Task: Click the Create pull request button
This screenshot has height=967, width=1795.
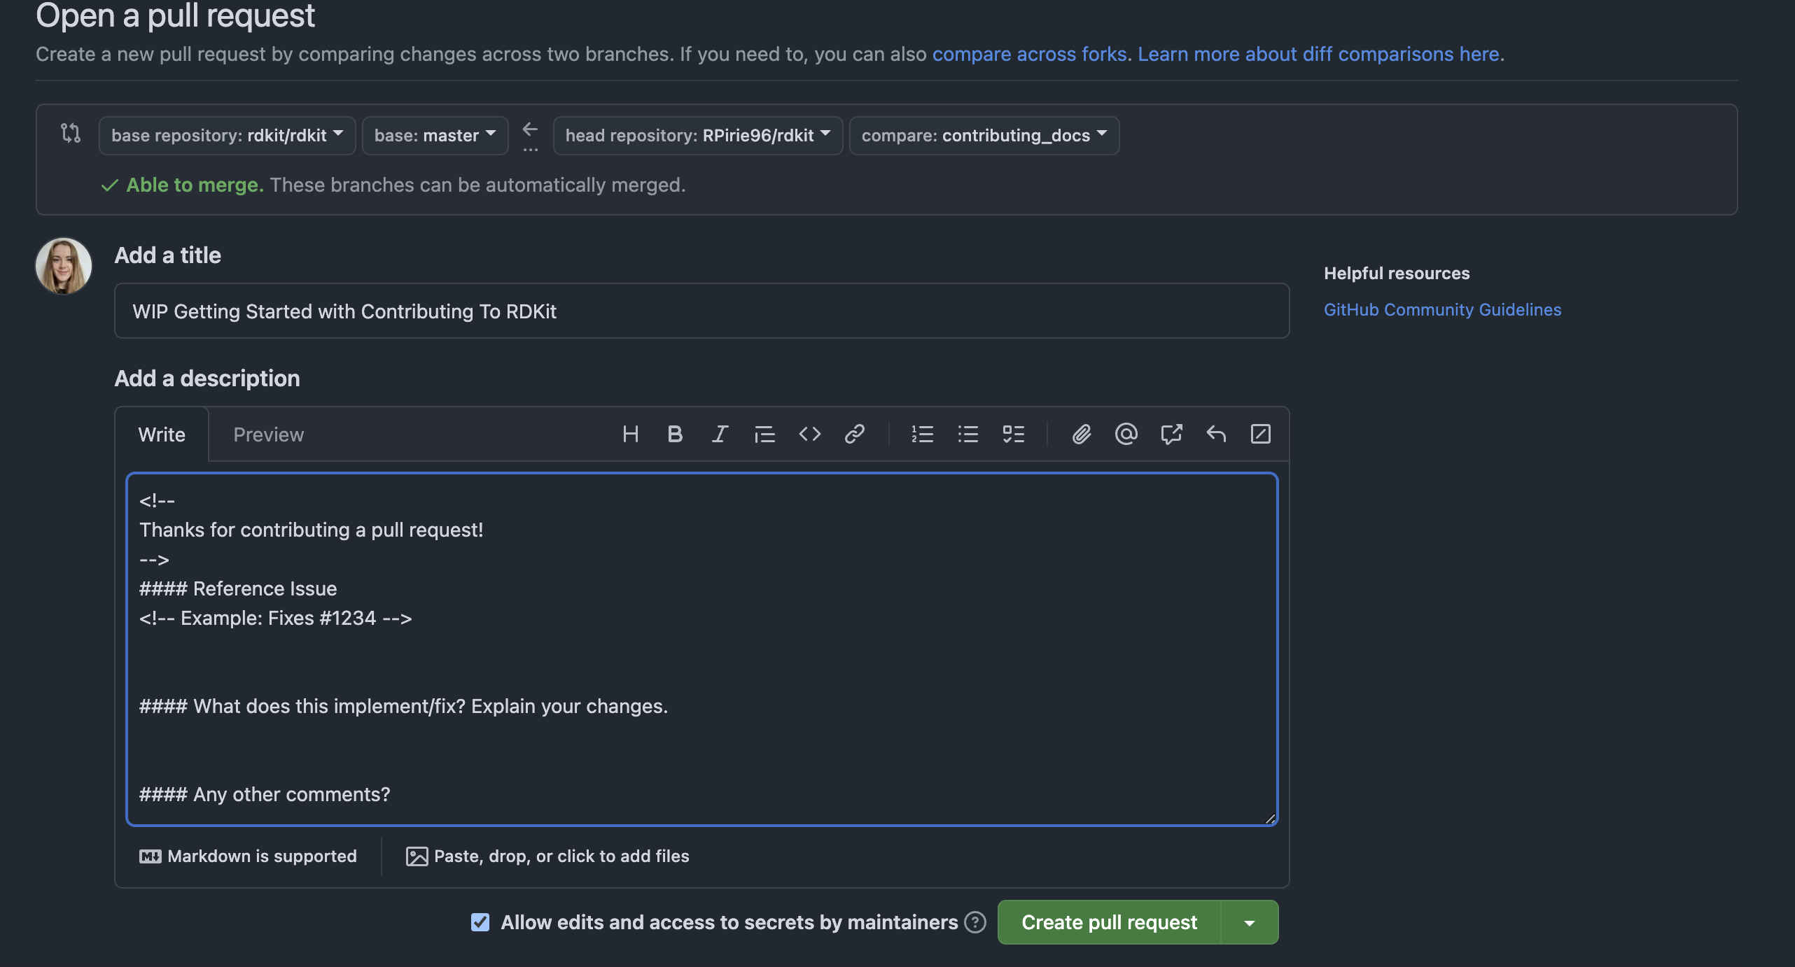Action: [x=1110, y=922]
